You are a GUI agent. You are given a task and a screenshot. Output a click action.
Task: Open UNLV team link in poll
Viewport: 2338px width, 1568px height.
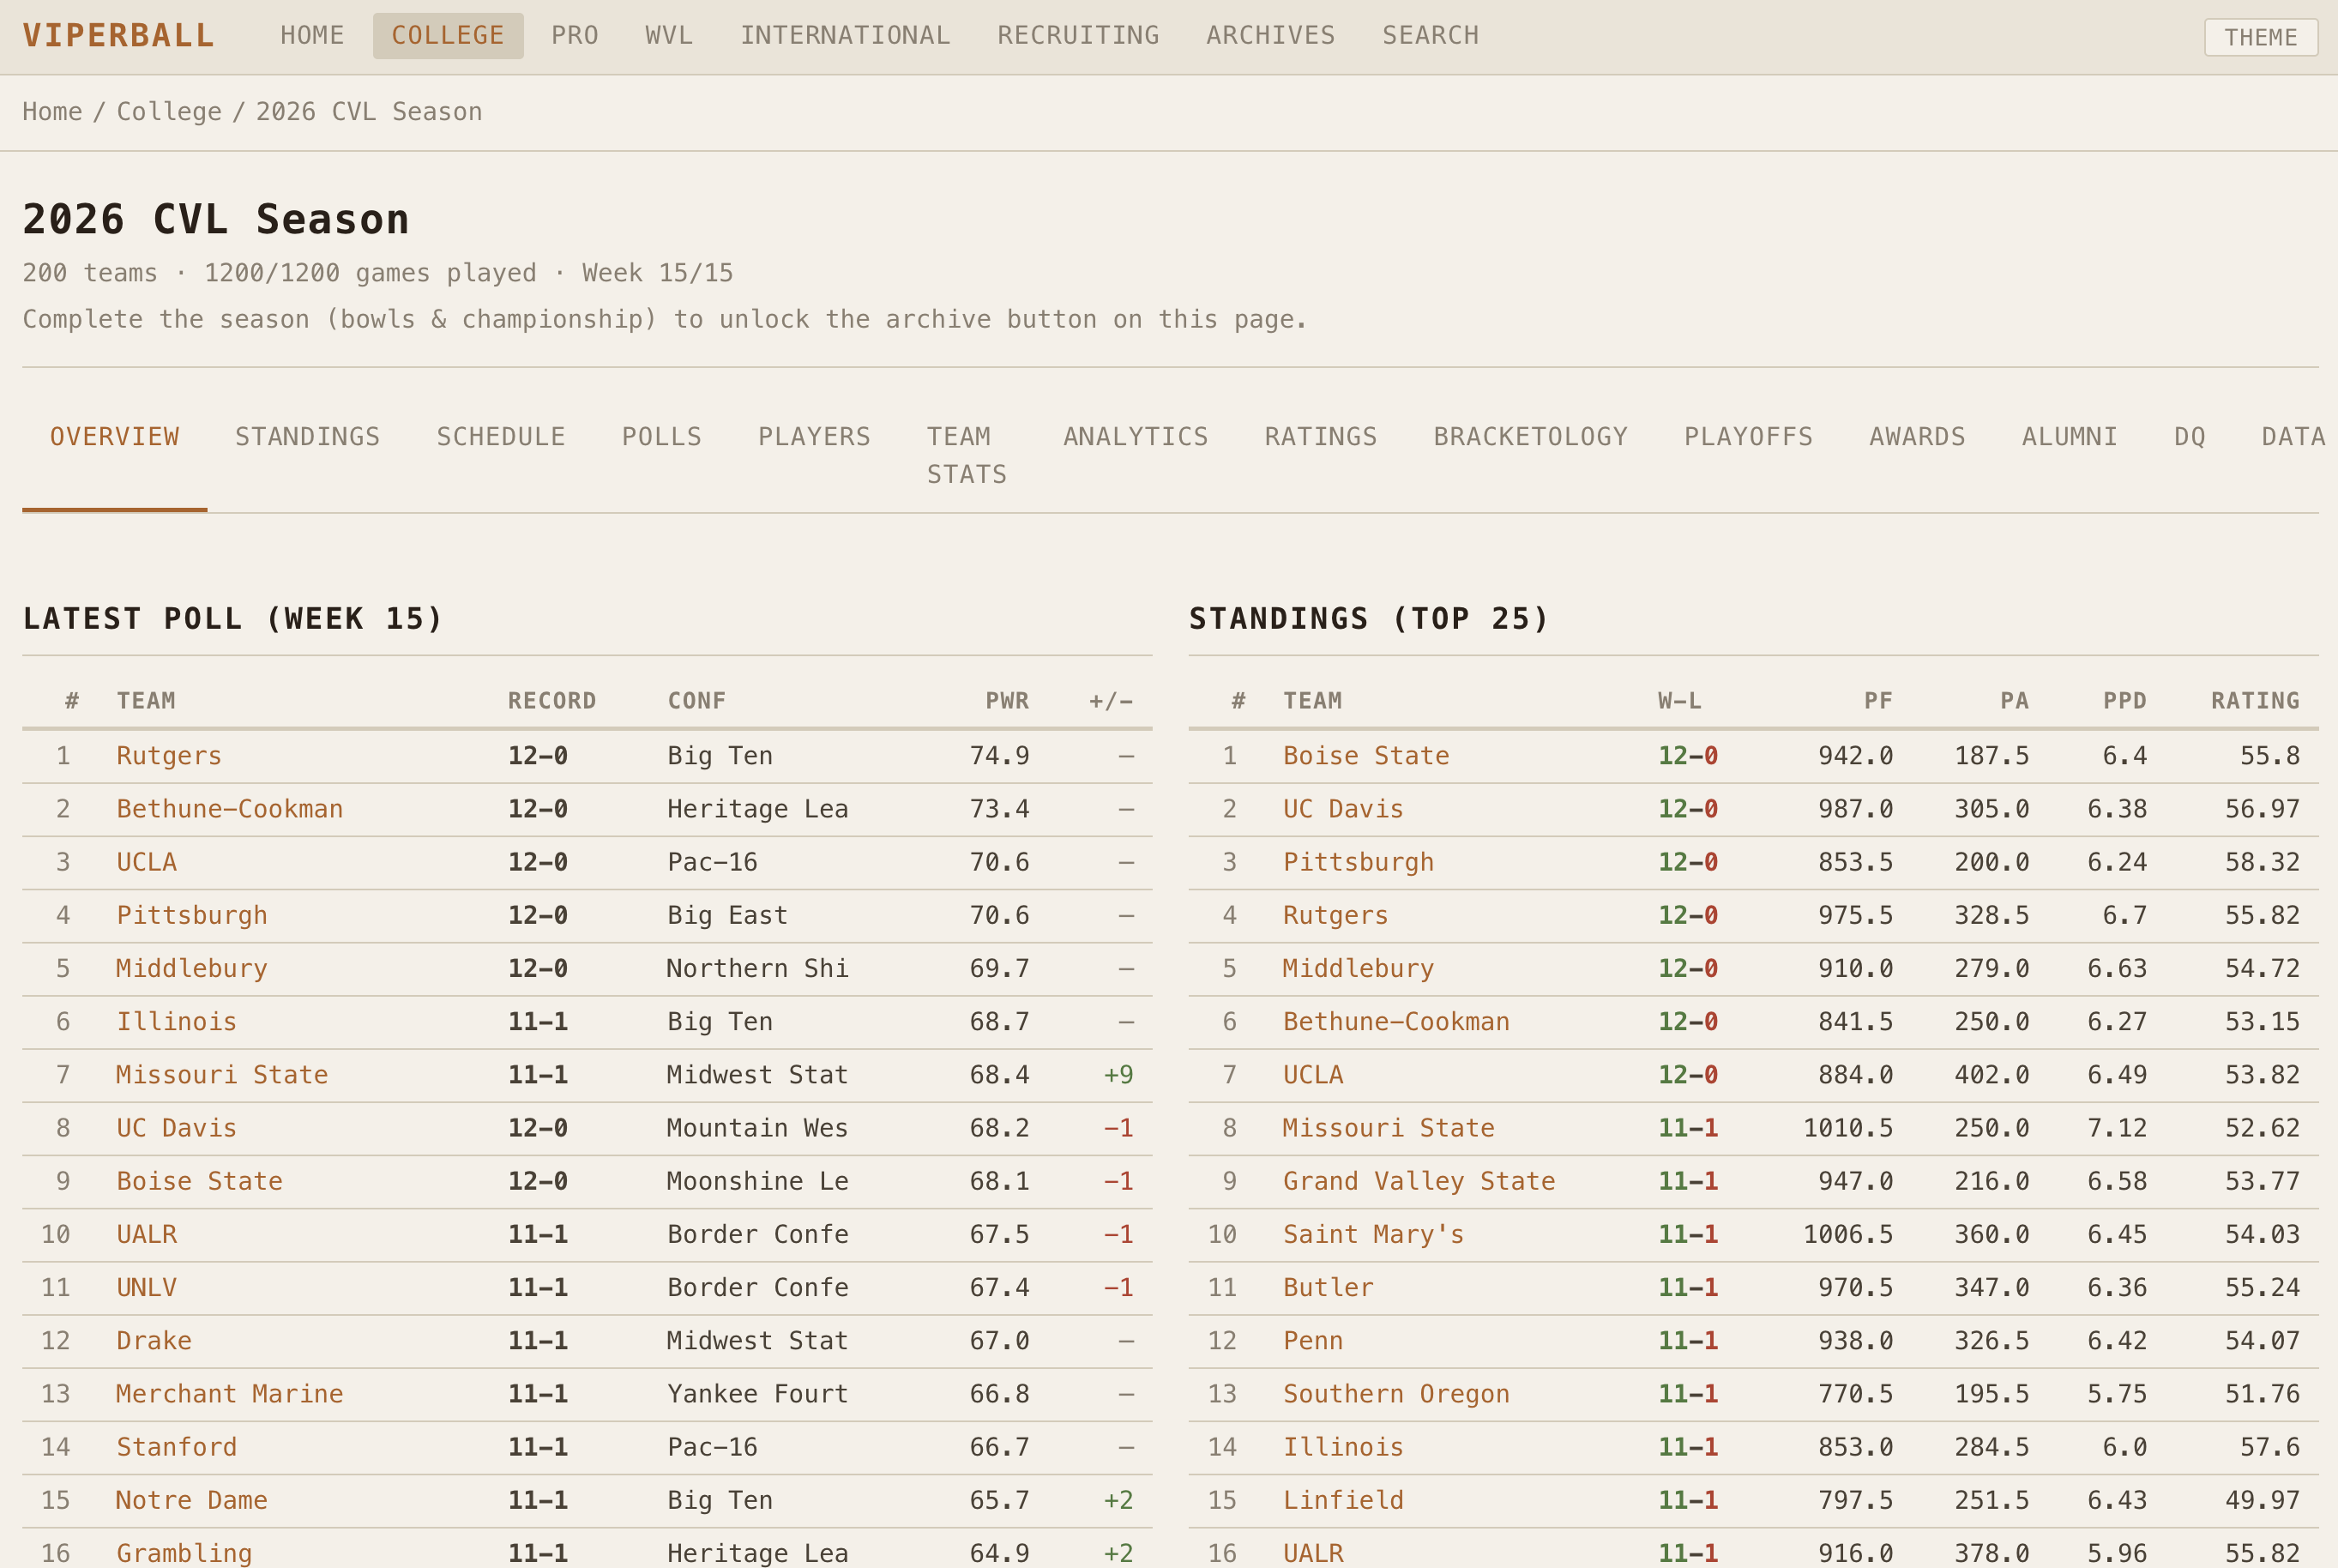147,1287
